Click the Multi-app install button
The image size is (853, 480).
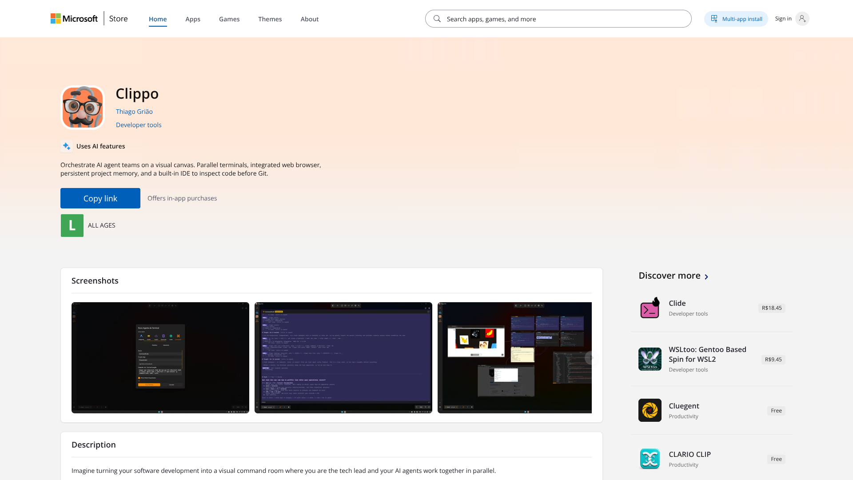(x=736, y=19)
